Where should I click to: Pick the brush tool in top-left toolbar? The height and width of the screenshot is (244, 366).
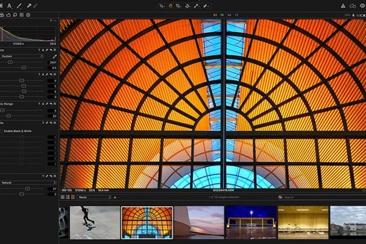19,6
